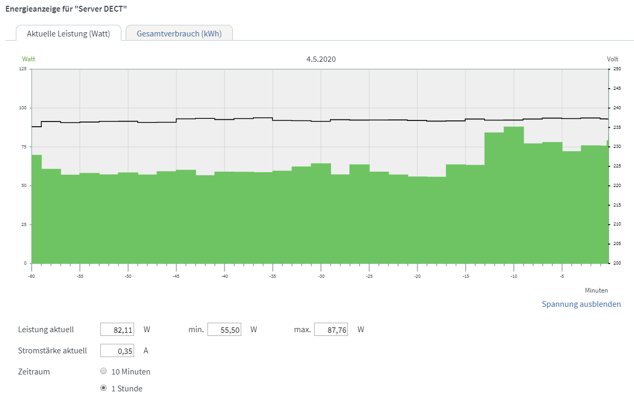Image resolution: width=634 pixels, height=394 pixels.
Task: Click the Leistung aktuell label
Action: tap(46, 330)
